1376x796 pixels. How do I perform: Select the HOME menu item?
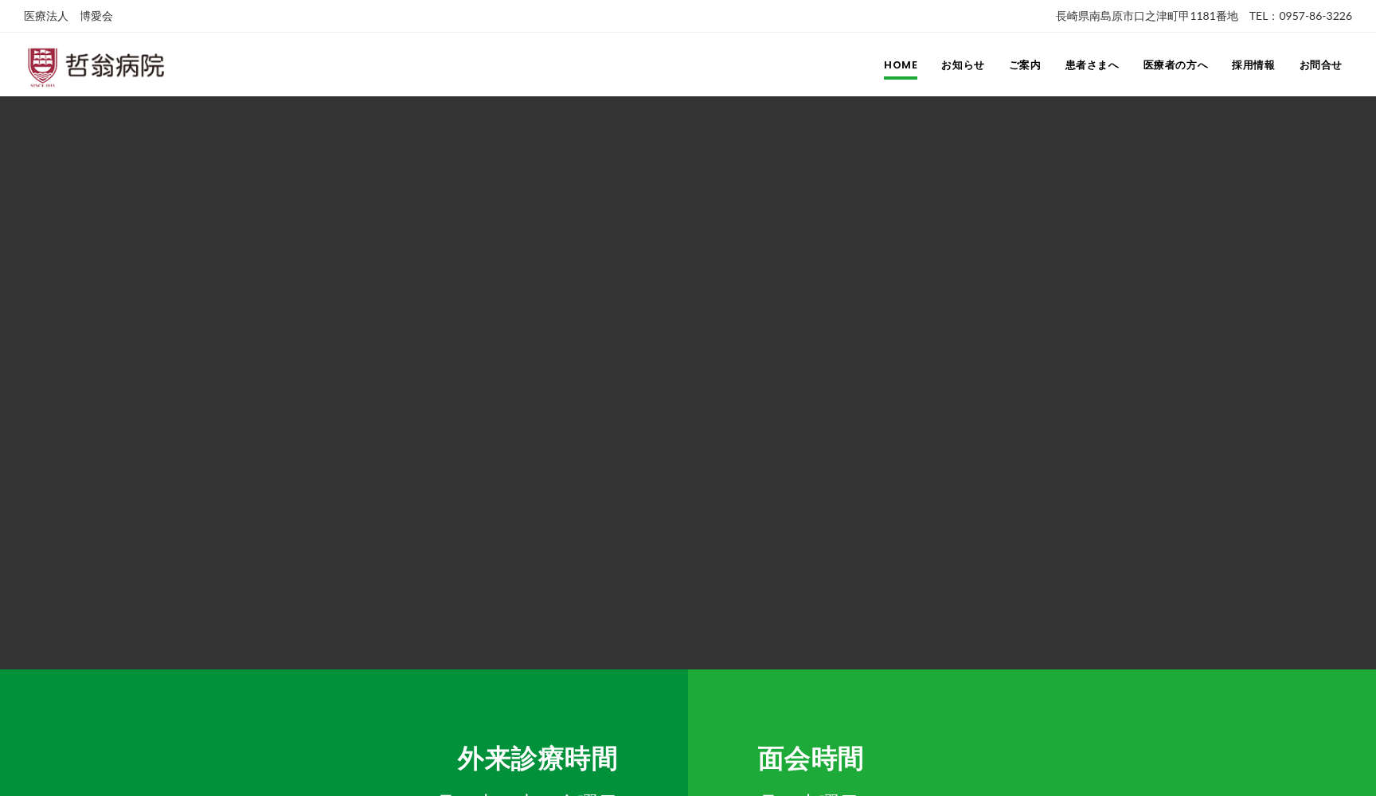pyautogui.click(x=900, y=65)
